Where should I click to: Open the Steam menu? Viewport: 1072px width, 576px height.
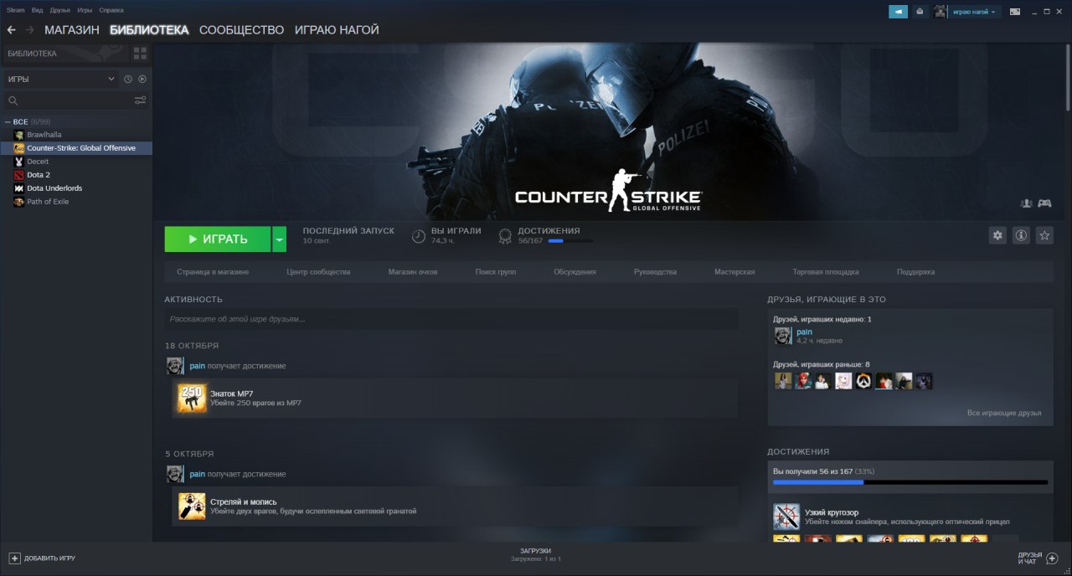[16, 10]
